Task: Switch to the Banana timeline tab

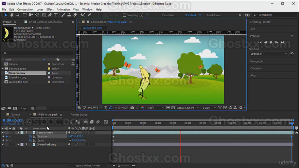Action: pos(16,115)
